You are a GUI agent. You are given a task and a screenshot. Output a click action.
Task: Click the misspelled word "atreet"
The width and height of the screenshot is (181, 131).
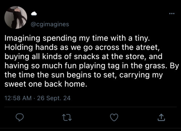pyautogui.click(x=148, y=47)
